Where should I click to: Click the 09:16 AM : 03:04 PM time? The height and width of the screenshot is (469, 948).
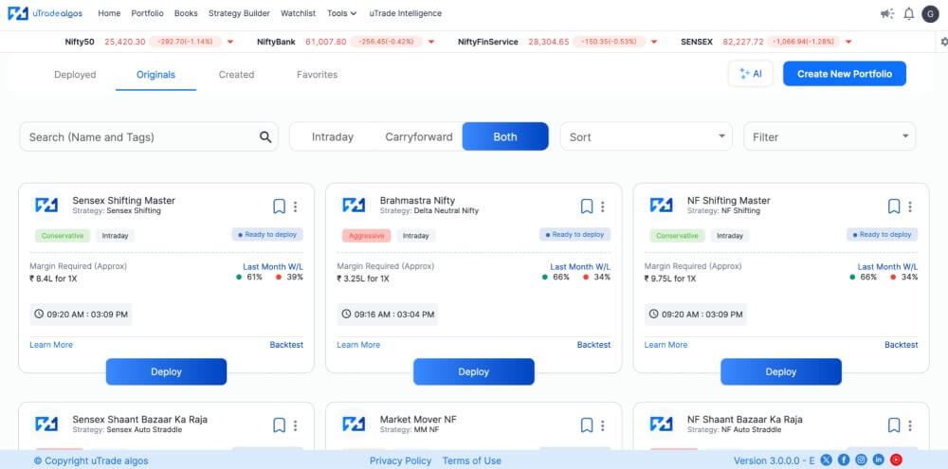(388, 315)
